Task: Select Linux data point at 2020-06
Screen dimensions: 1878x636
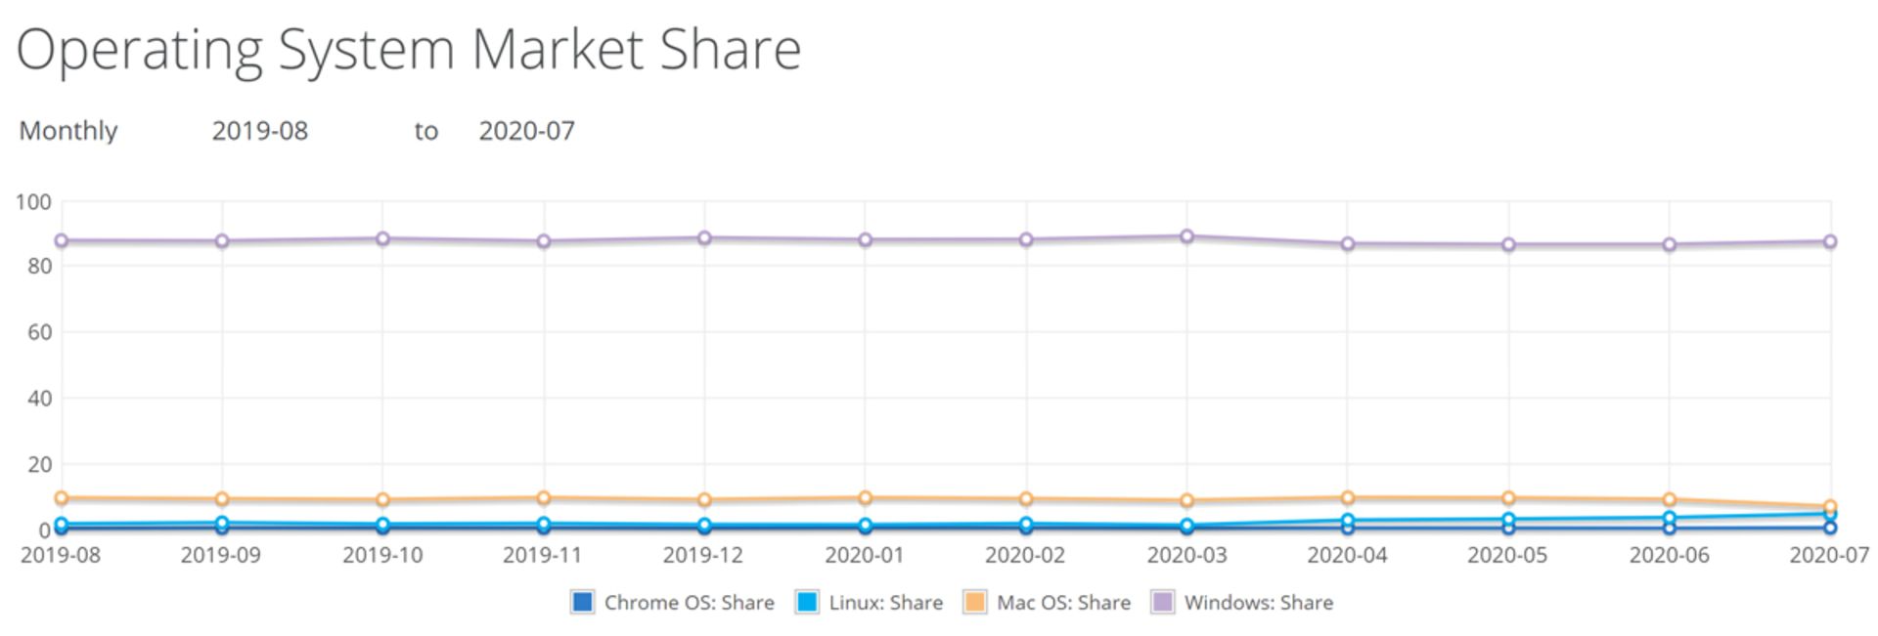Action: [1670, 518]
